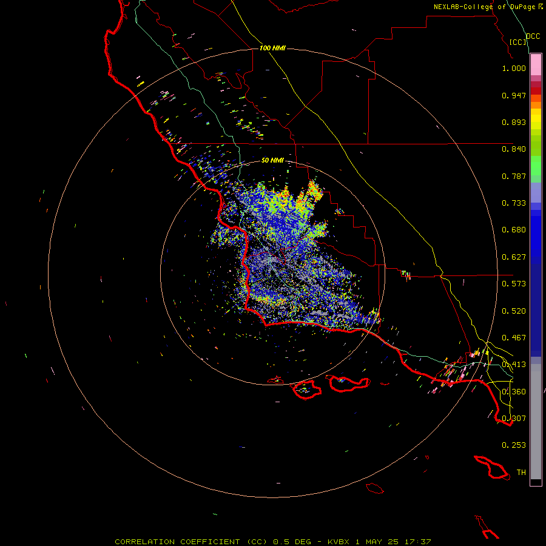The width and height of the screenshot is (546, 546).
Task: Click the 0.253 scale value
Action: coord(514,445)
